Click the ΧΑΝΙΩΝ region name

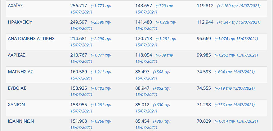pyautogui.click(x=16, y=104)
